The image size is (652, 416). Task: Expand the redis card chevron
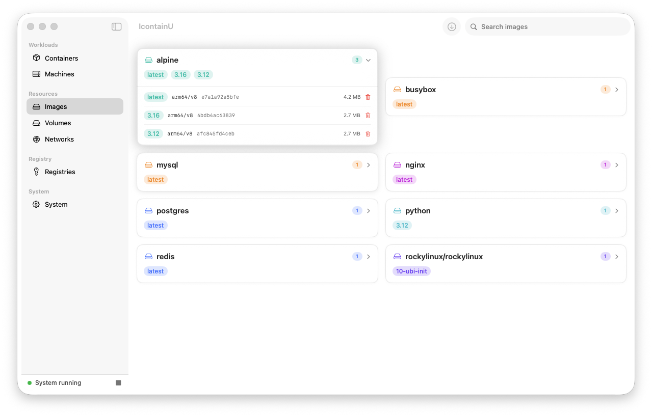coord(369,257)
